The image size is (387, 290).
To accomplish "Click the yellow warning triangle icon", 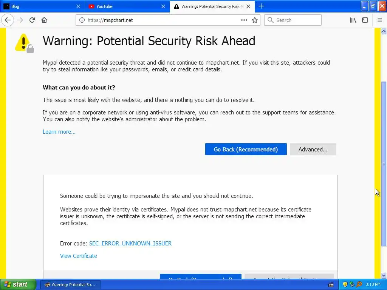I will point(24,43).
